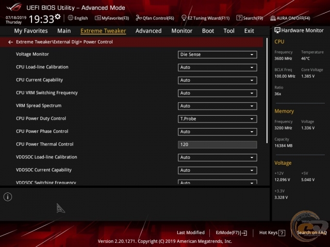
Task: Click the Hot Keys question mark icon
Action: (x=282, y=233)
